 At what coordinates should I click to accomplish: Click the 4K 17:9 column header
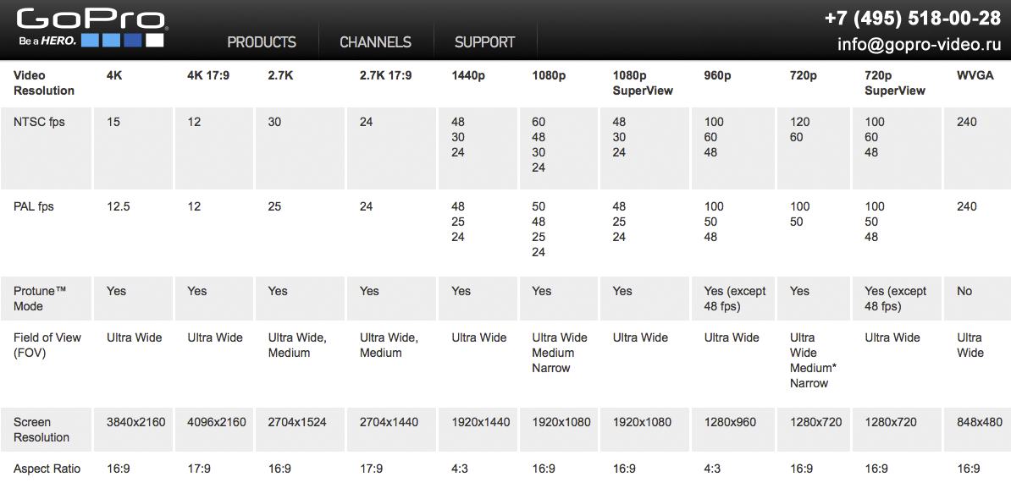point(208,75)
